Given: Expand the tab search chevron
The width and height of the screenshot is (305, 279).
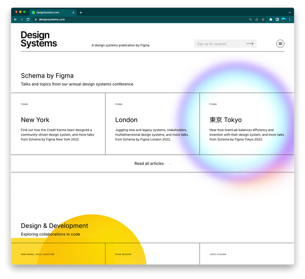Looking at the screenshot, I should point(290,13).
